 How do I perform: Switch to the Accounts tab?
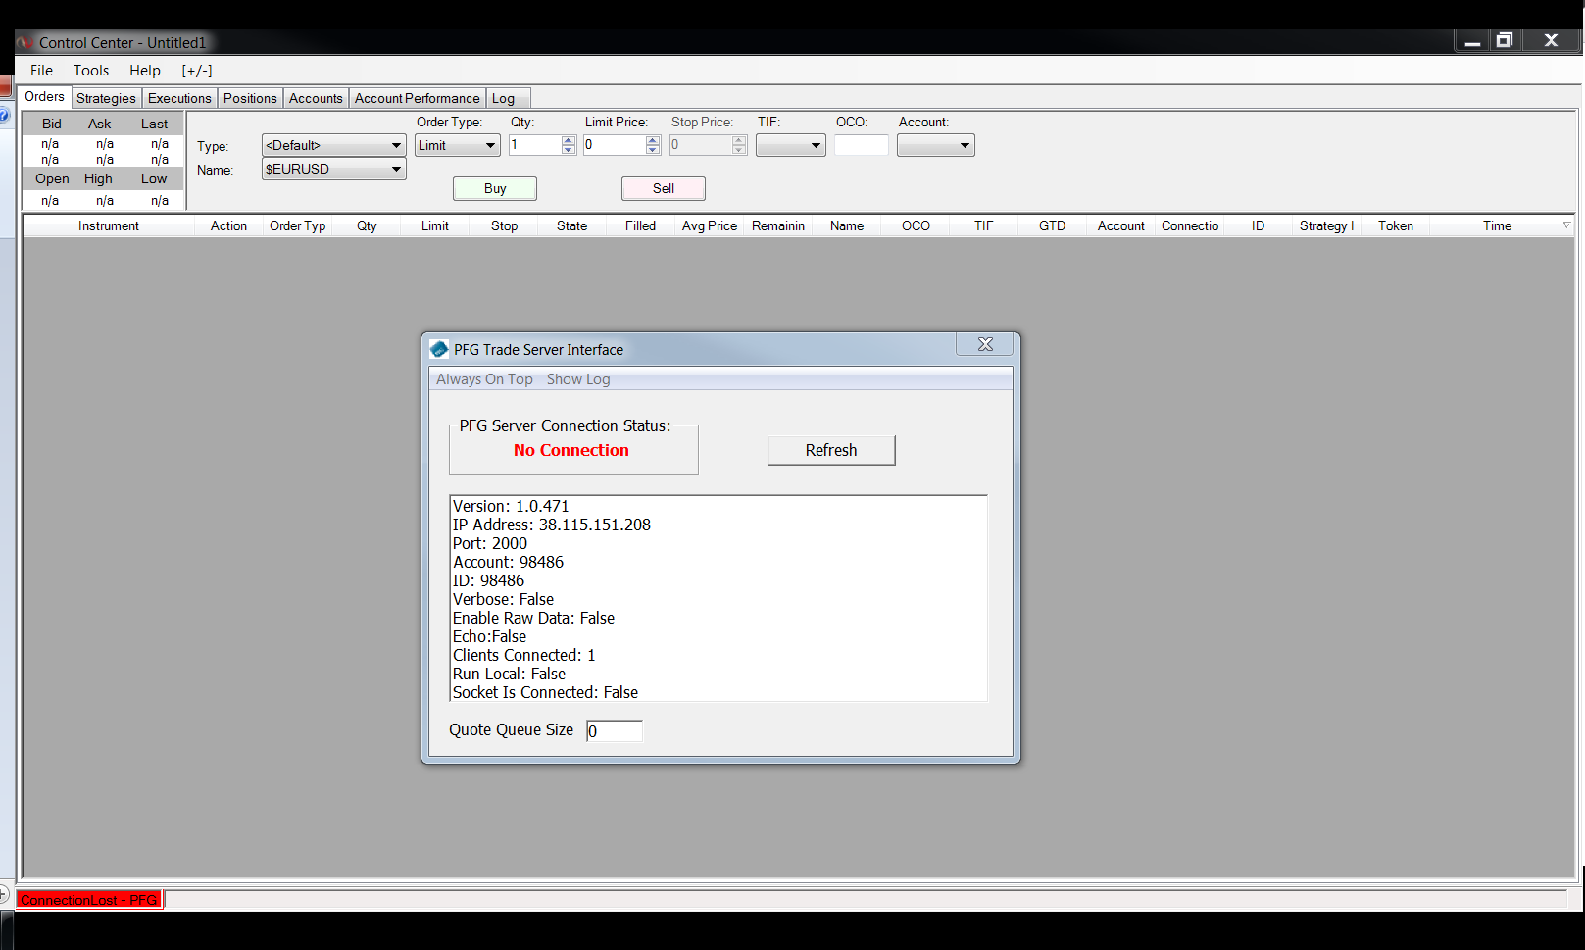(x=316, y=98)
